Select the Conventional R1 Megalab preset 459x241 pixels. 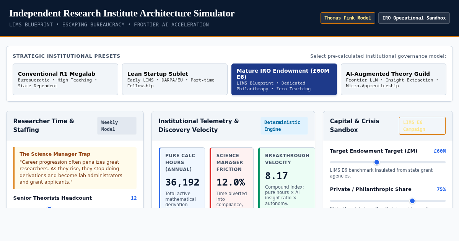click(x=65, y=79)
